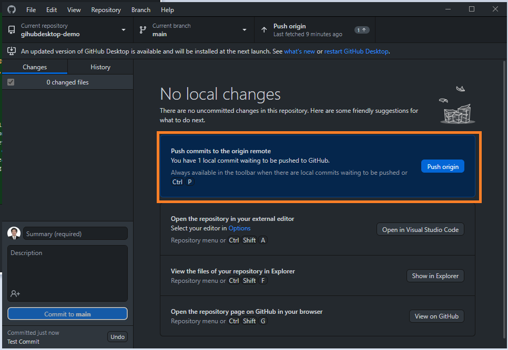Minimize the GitHub Desktop window
The height and width of the screenshot is (350, 508).
[x=448, y=9]
